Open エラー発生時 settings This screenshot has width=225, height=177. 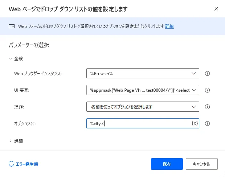[24, 164]
